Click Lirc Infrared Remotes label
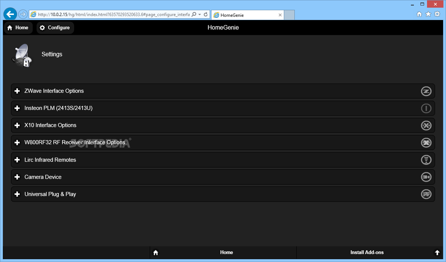This screenshot has height=262, width=446. 50,160
